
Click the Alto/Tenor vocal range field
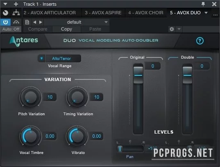63,59
